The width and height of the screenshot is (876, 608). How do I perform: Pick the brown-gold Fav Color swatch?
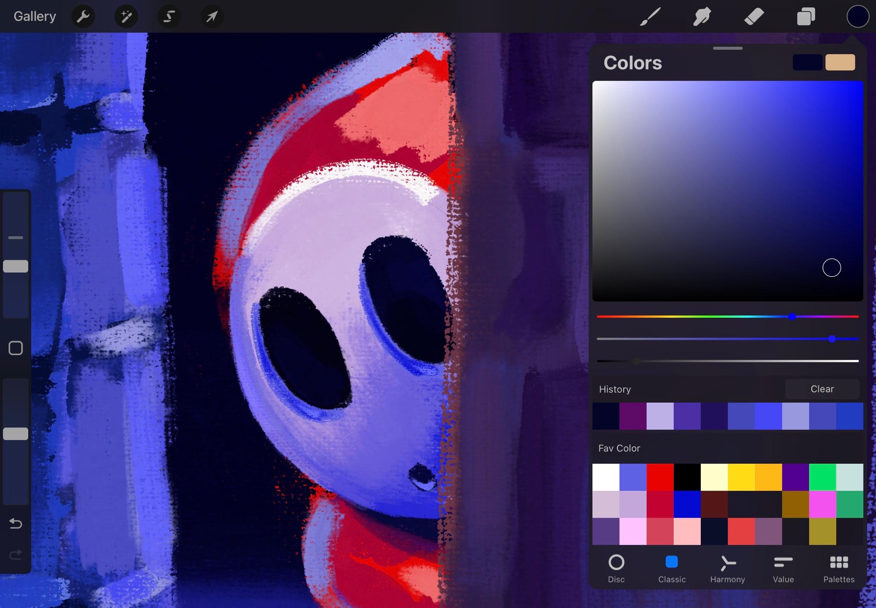795,504
